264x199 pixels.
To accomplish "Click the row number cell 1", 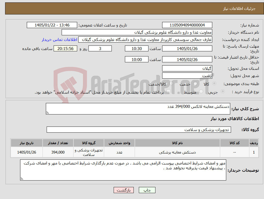I will (x=254, y=152).
